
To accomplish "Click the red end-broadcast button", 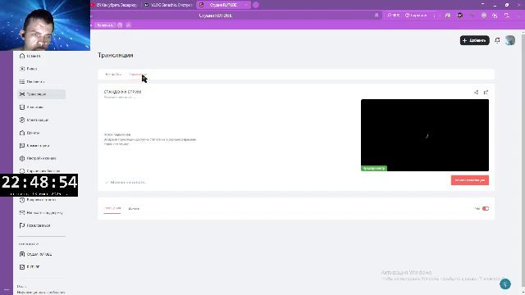I will click(470, 180).
